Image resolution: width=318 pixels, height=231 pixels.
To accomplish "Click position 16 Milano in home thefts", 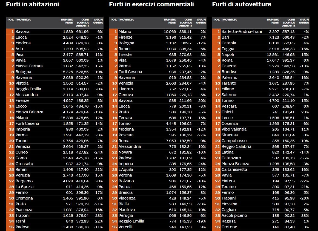I will coord(55,118).
